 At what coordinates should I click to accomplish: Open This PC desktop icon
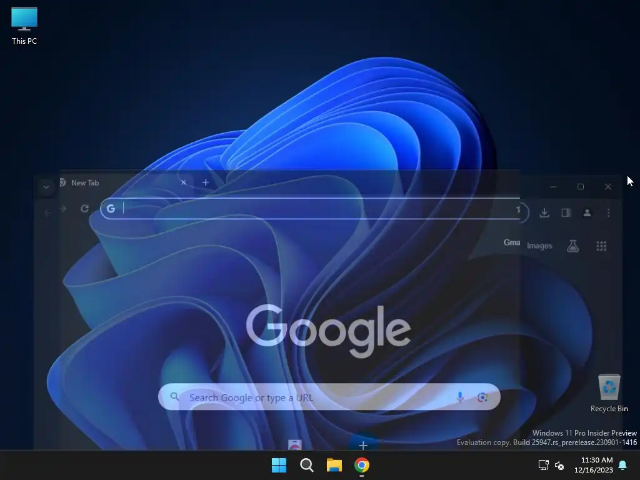24,26
